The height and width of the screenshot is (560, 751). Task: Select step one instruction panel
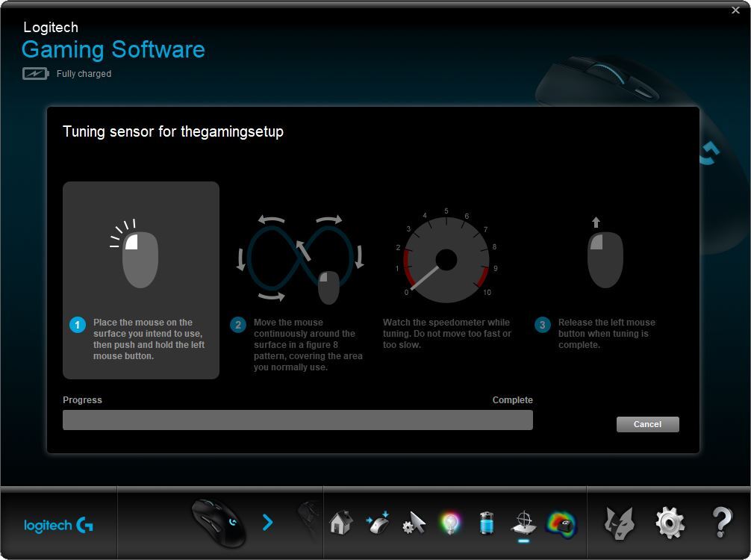140,280
